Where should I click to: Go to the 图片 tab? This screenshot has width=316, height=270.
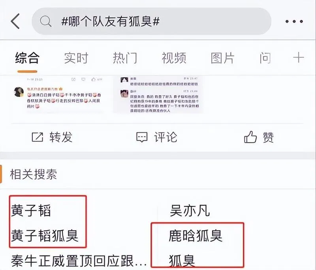coord(222,58)
